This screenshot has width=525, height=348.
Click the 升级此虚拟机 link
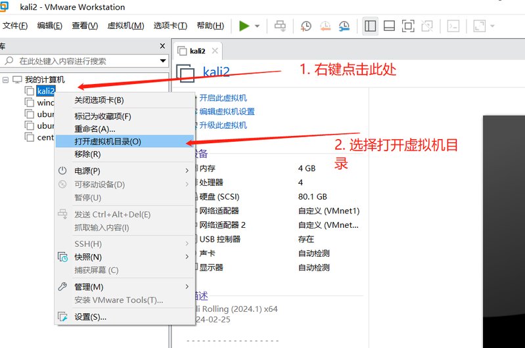(x=223, y=125)
